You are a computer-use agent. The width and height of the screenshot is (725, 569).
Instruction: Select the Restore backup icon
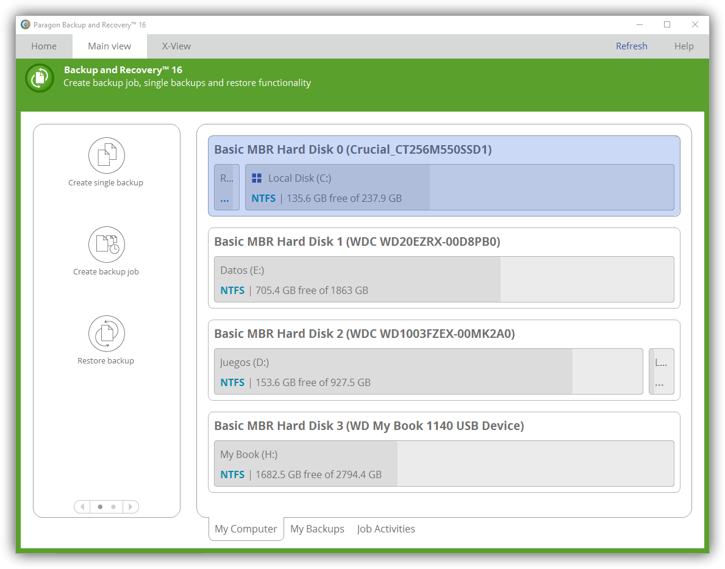pos(106,334)
